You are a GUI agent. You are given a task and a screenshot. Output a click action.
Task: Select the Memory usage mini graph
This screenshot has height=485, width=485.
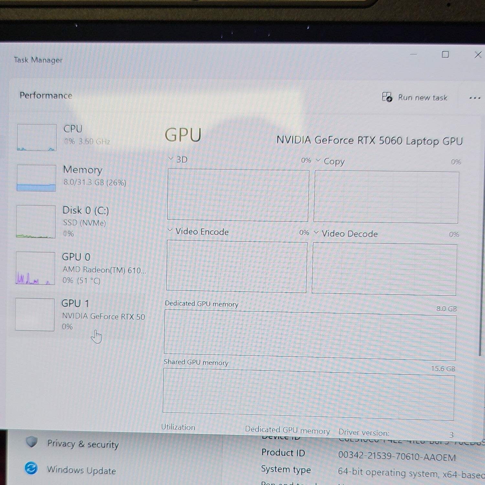click(37, 178)
